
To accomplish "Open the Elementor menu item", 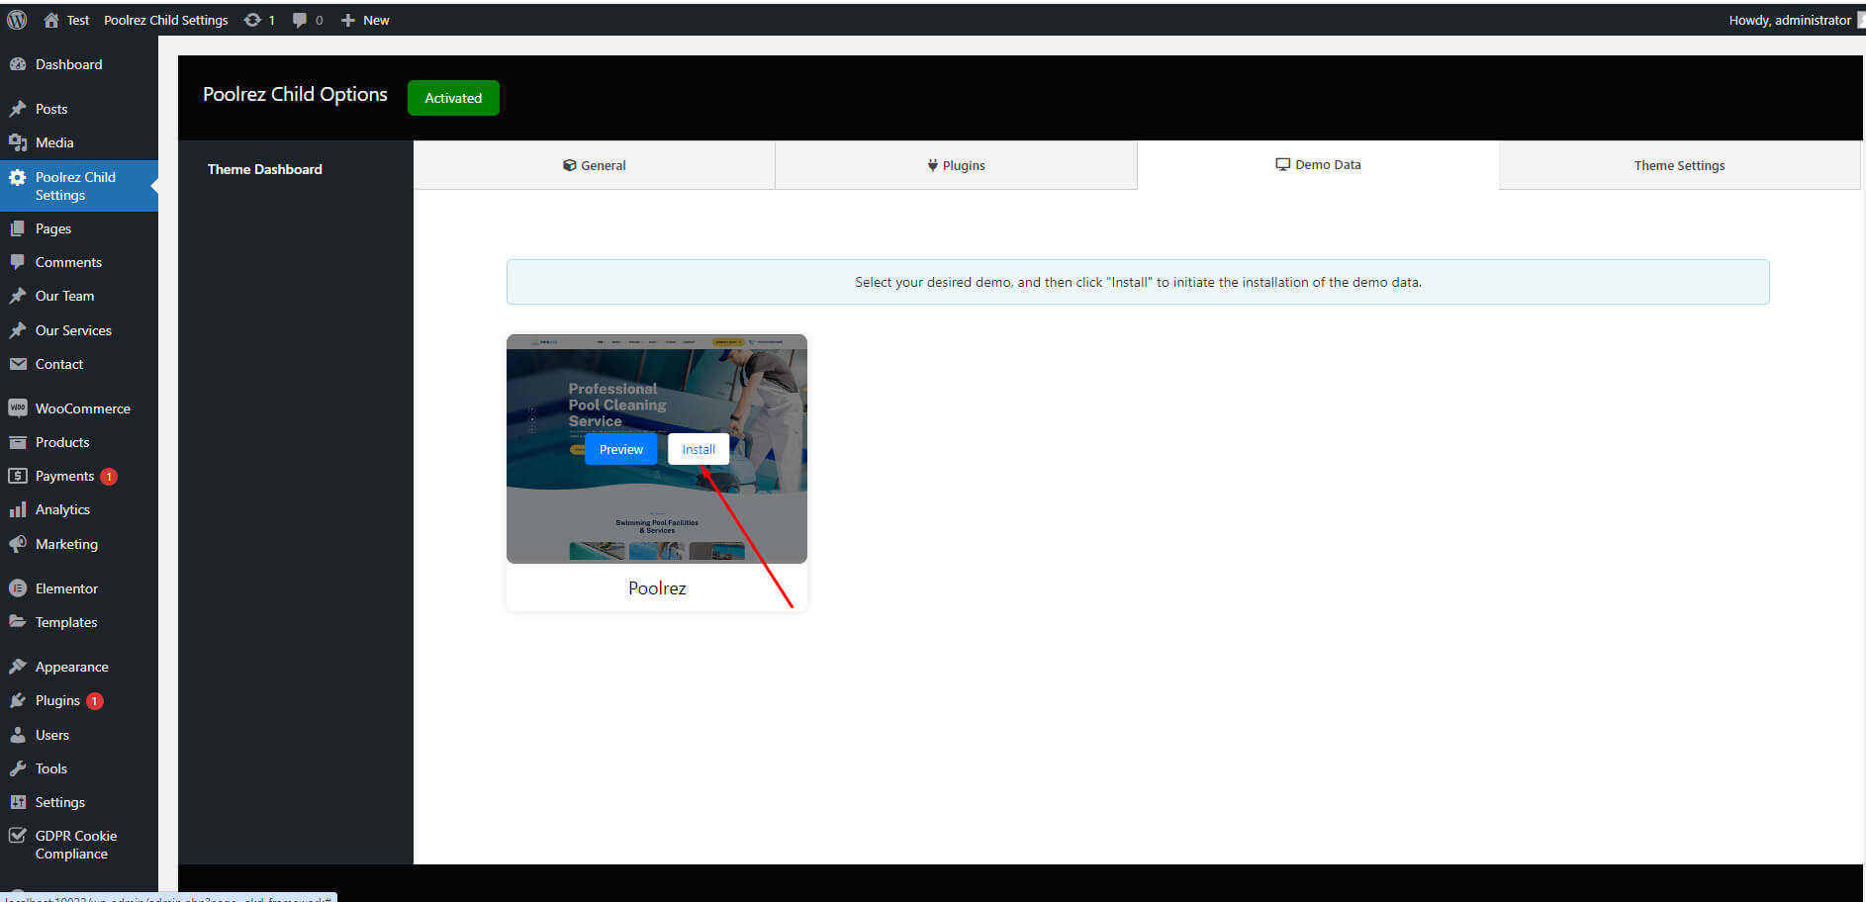I will tap(66, 588).
